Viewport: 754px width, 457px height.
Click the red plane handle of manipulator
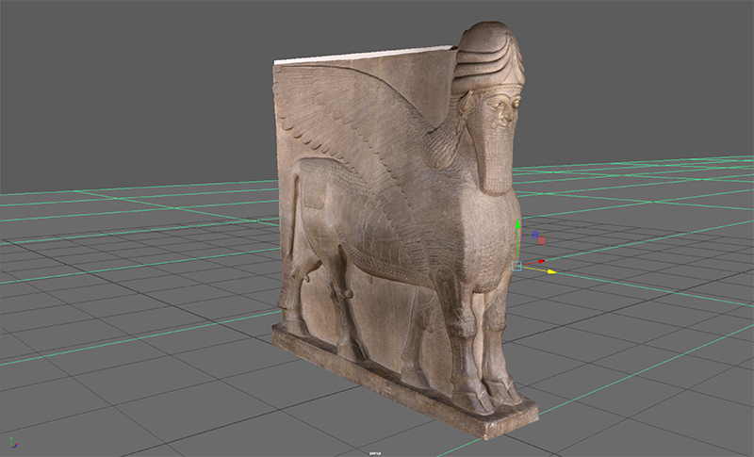tap(541, 240)
